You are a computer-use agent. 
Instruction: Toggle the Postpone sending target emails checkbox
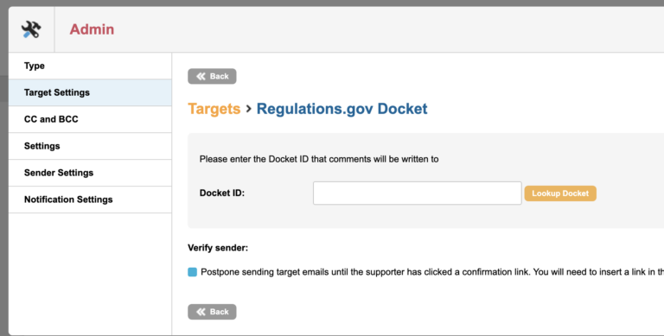[x=192, y=272]
